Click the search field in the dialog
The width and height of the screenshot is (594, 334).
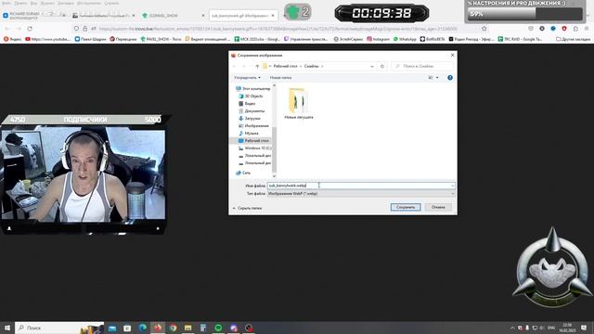pyautogui.click(x=422, y=66)
